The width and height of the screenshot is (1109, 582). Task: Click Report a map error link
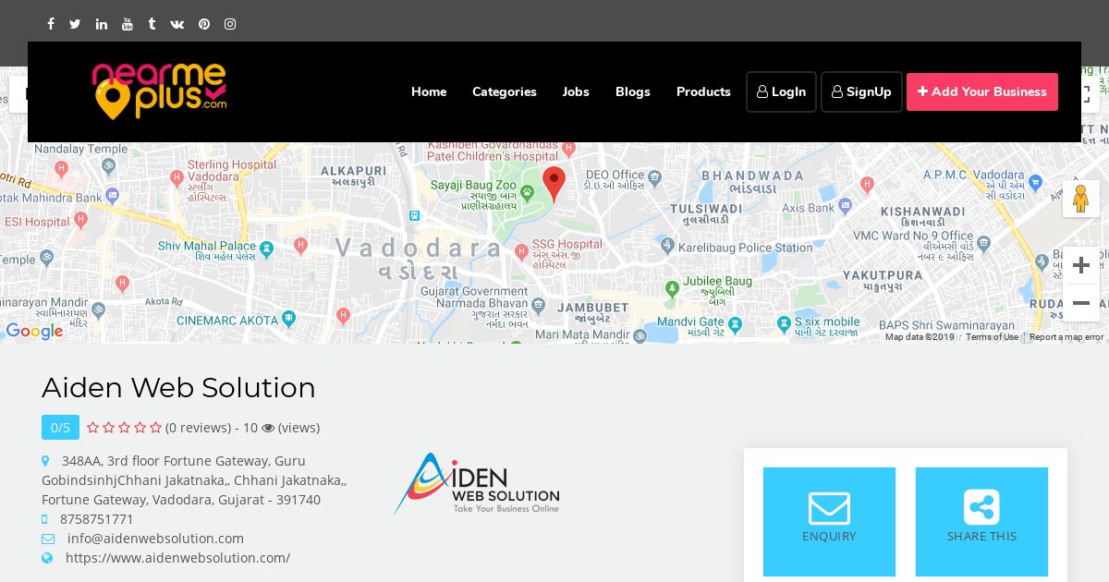[x=1066, y=337]
